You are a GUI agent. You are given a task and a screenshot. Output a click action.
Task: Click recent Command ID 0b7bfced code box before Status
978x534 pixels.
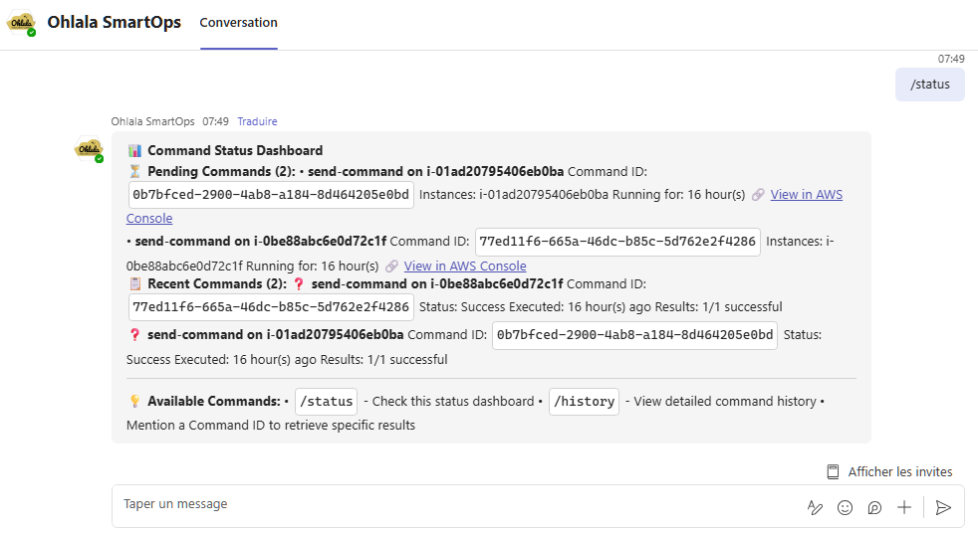(634, 335)
